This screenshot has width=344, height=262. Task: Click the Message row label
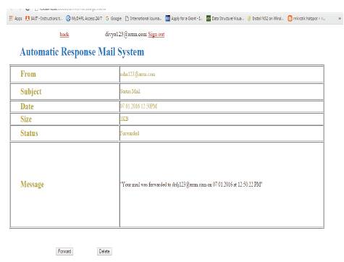pos(33,185)
